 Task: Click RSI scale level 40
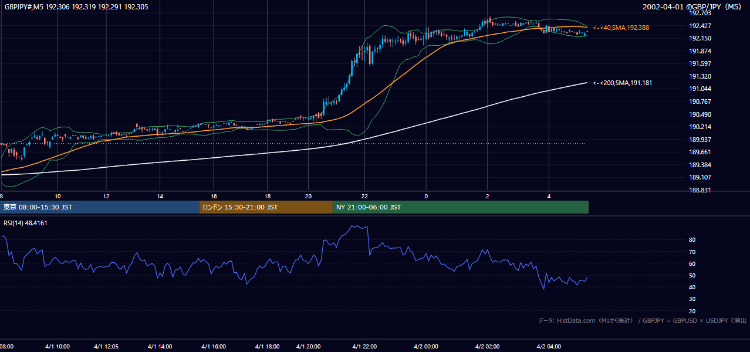pos(692,287)
